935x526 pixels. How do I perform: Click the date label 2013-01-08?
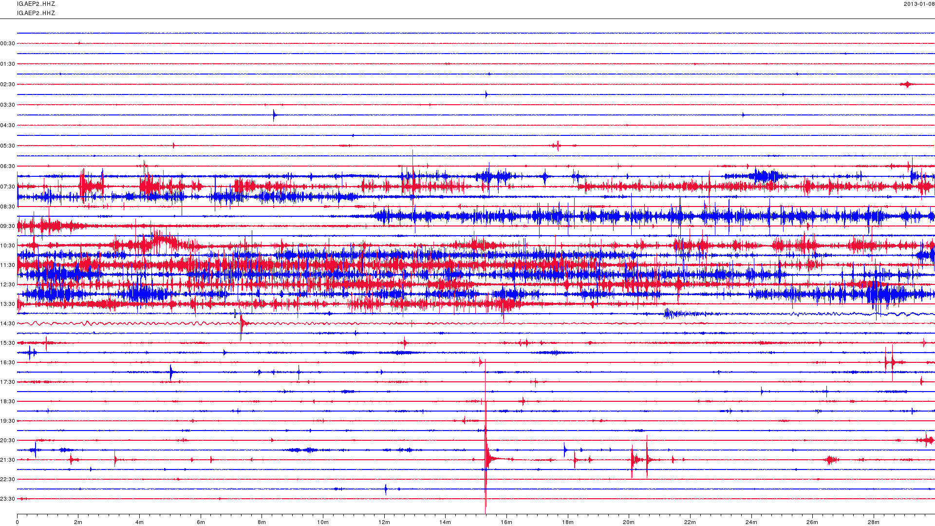(919, 4)
